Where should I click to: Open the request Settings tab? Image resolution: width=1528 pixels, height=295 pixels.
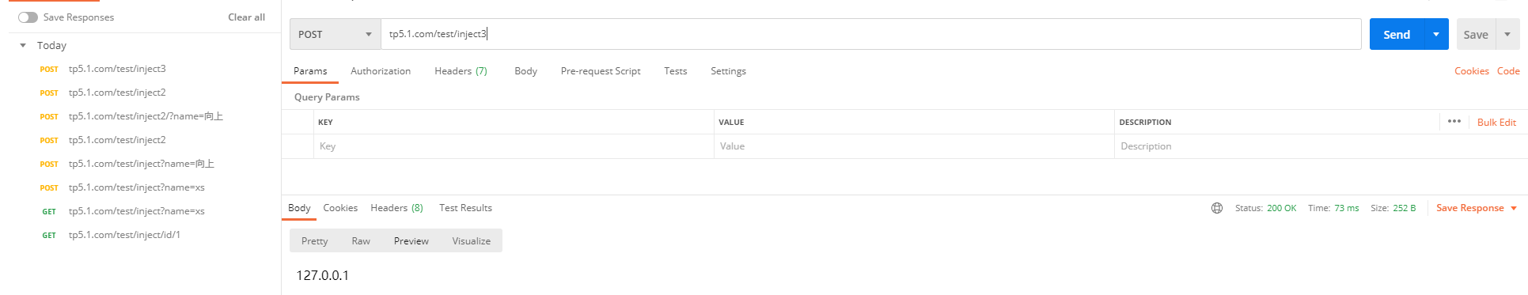728,71
